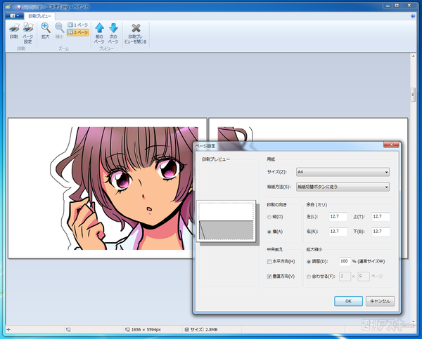
Task: Click the right margin 右(R) field
Action: click(338, 232)
